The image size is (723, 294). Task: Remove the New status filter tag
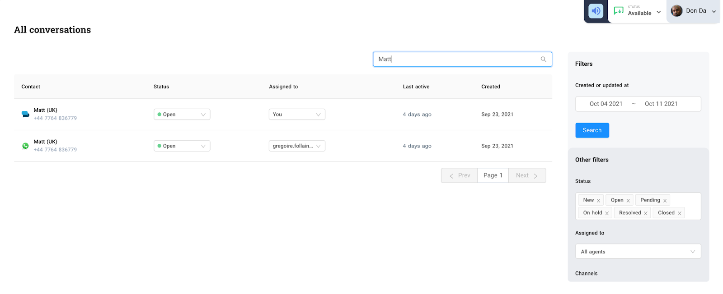[x=598, y=201]
